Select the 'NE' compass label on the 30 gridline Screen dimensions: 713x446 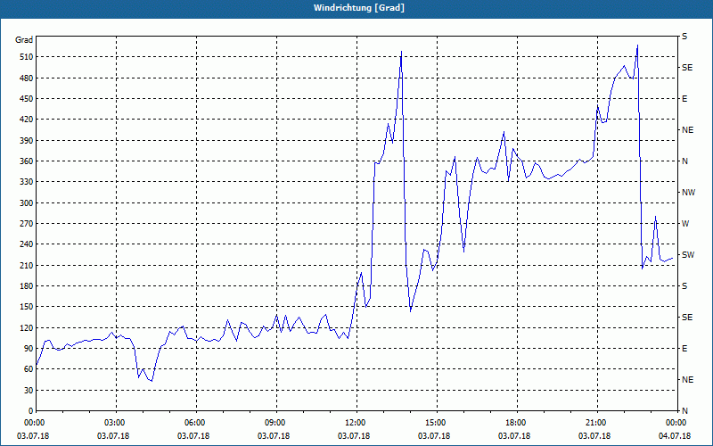(x=687, y=380)
